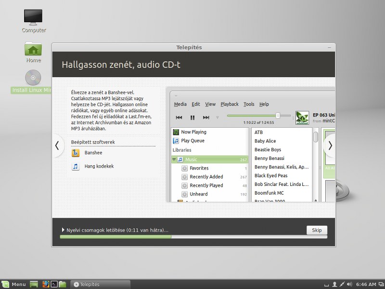Screen dimensions: 385x289
Task: Click the Banshee seek slider handle
Action: coord(278,115)
